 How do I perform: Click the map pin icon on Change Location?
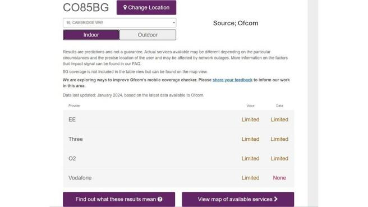[125, 7]
